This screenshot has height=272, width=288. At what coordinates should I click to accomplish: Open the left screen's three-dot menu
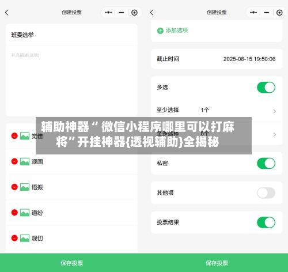click(x=108, y=13)
